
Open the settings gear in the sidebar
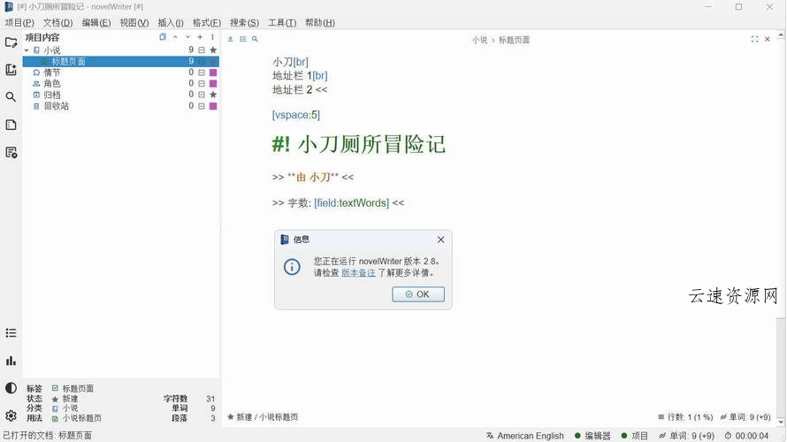(11, 415)
